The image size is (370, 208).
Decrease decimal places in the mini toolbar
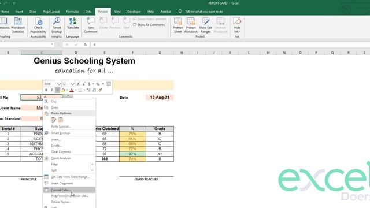click(94, 90)
